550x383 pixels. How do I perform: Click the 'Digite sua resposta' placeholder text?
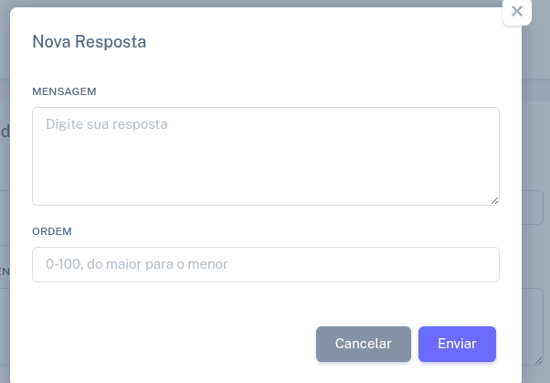coord(107,123)
